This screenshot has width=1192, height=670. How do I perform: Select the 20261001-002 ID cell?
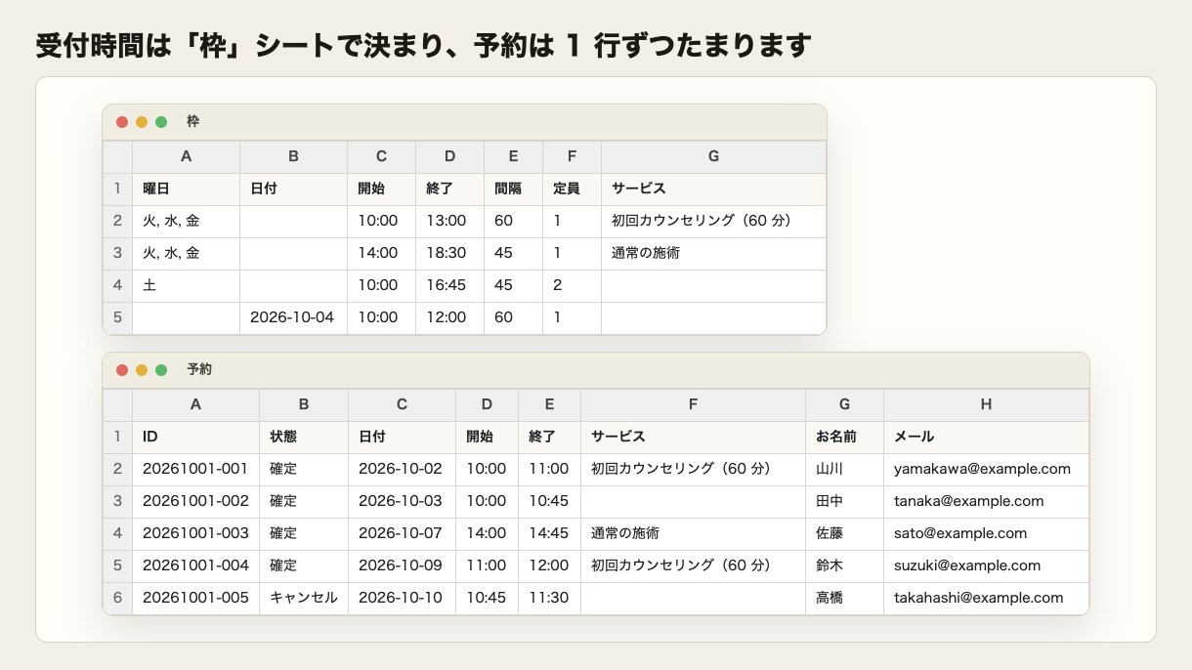pyautogui.click(x=196, y=502)
